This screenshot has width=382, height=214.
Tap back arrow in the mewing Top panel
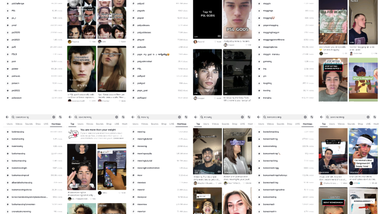pyautogui.click(x=196, y=117)
